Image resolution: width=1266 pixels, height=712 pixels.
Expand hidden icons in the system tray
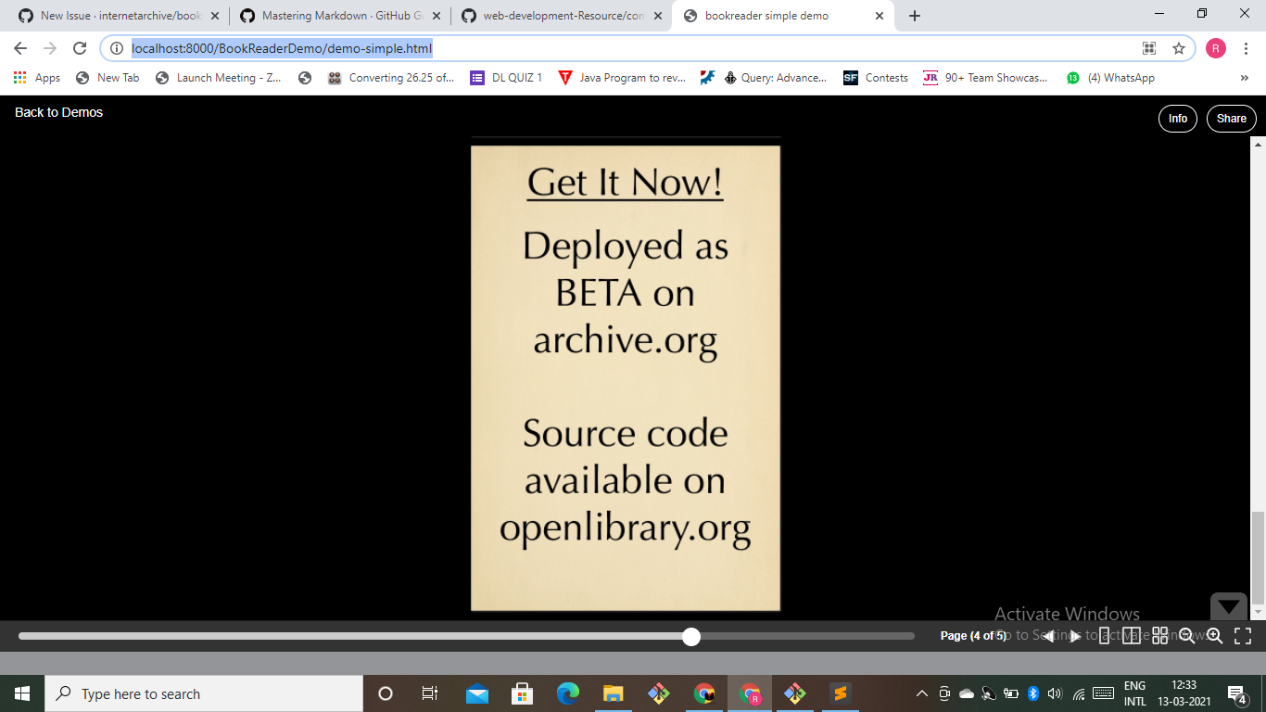point(922,693)
